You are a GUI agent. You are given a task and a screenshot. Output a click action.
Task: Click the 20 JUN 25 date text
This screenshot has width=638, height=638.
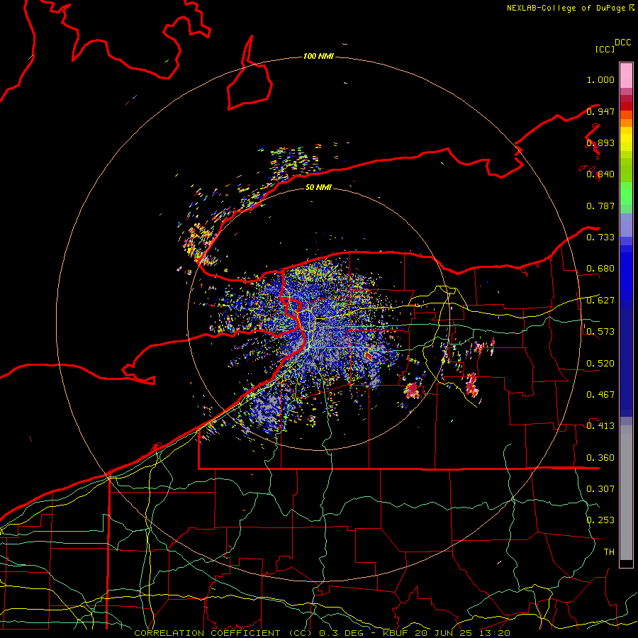point(442,633)
